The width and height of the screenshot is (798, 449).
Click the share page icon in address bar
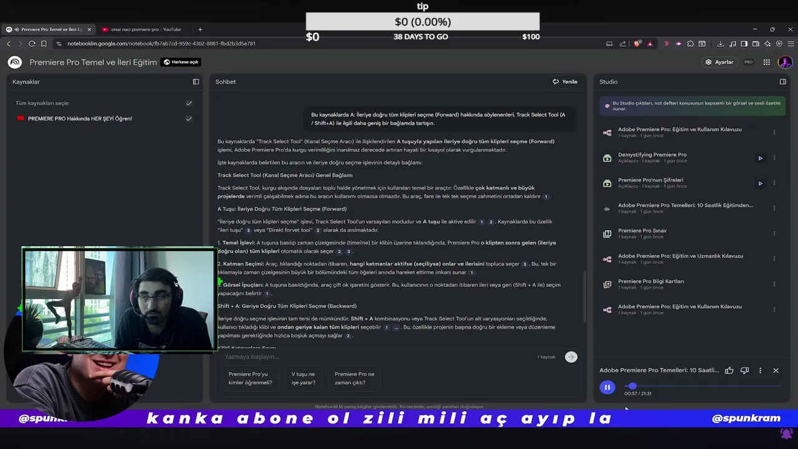tap(622, 44)
